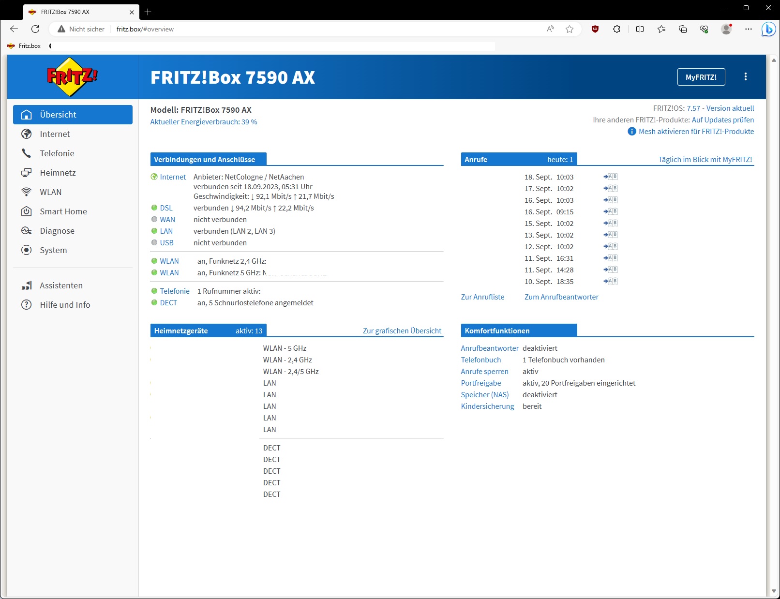Click the Heimnetz devices icon
This screenshot has height=599, width=780.
coord(27,173)
